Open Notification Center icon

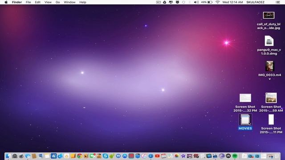278,2
